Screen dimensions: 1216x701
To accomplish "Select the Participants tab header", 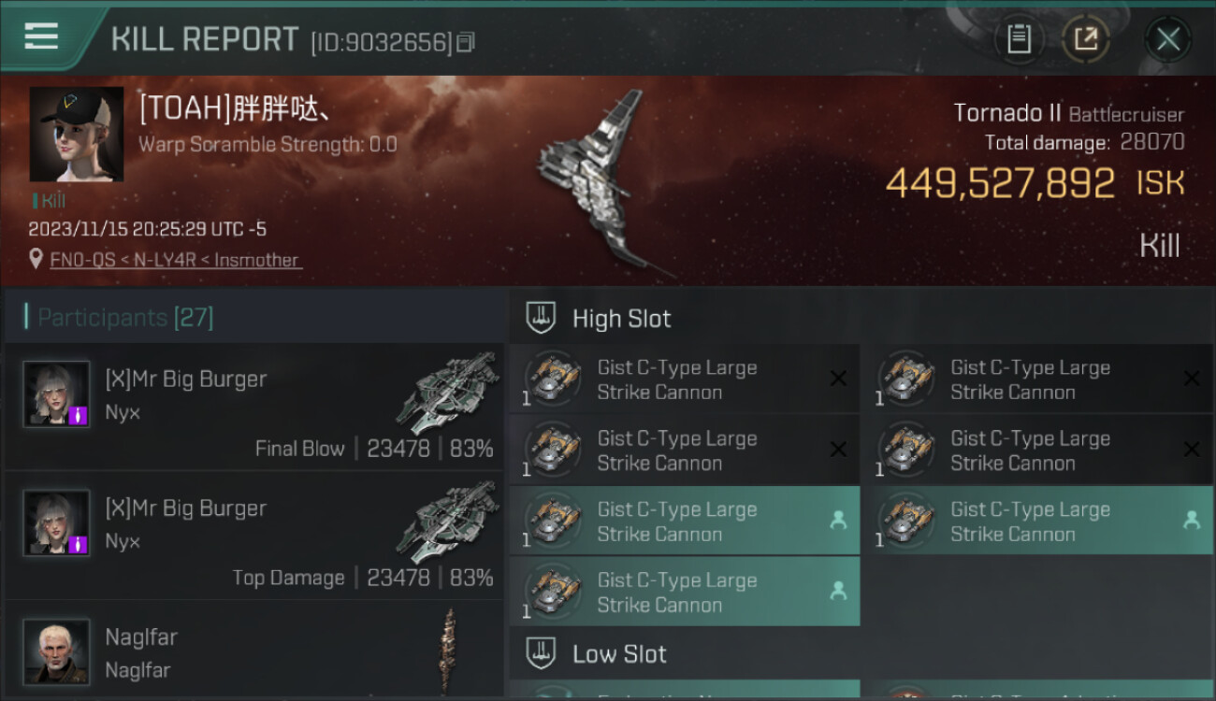I will pyautogui.click(x=124, y=318).
